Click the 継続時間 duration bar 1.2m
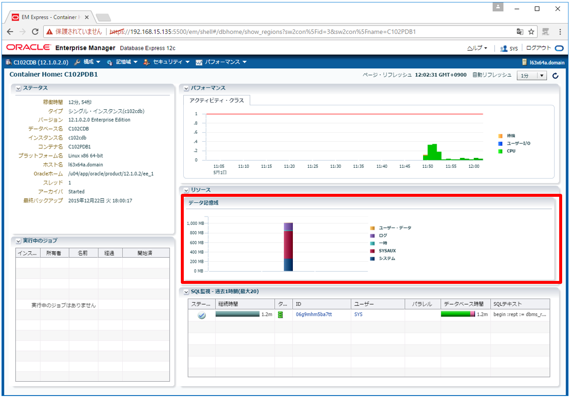The width and height of the screenshot is (570, 399). (x=237, y=314)
